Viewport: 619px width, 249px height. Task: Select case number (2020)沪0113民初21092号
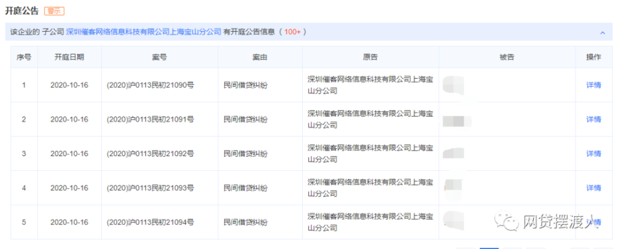point(150,154)
